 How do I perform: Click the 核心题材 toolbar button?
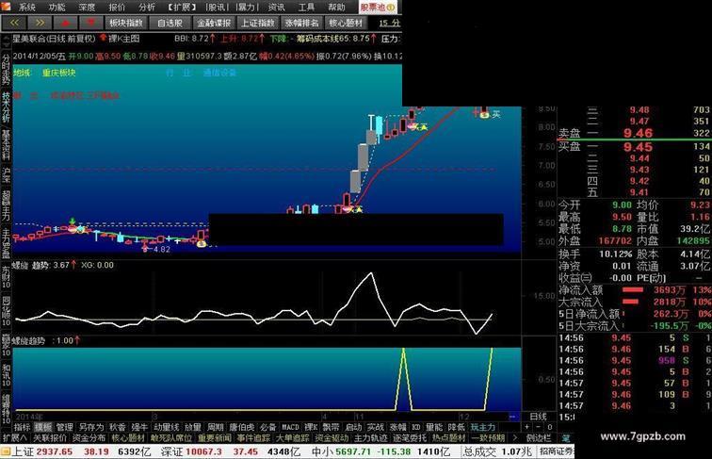tap(346, 23)
